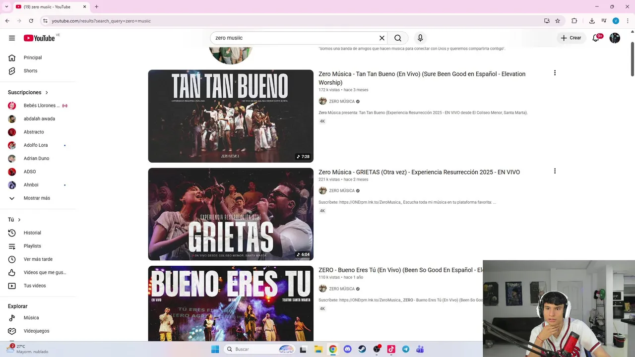635x357 pixels.
Task: Open media controls icon in Chrome toolbar
Action: point(604,21)
